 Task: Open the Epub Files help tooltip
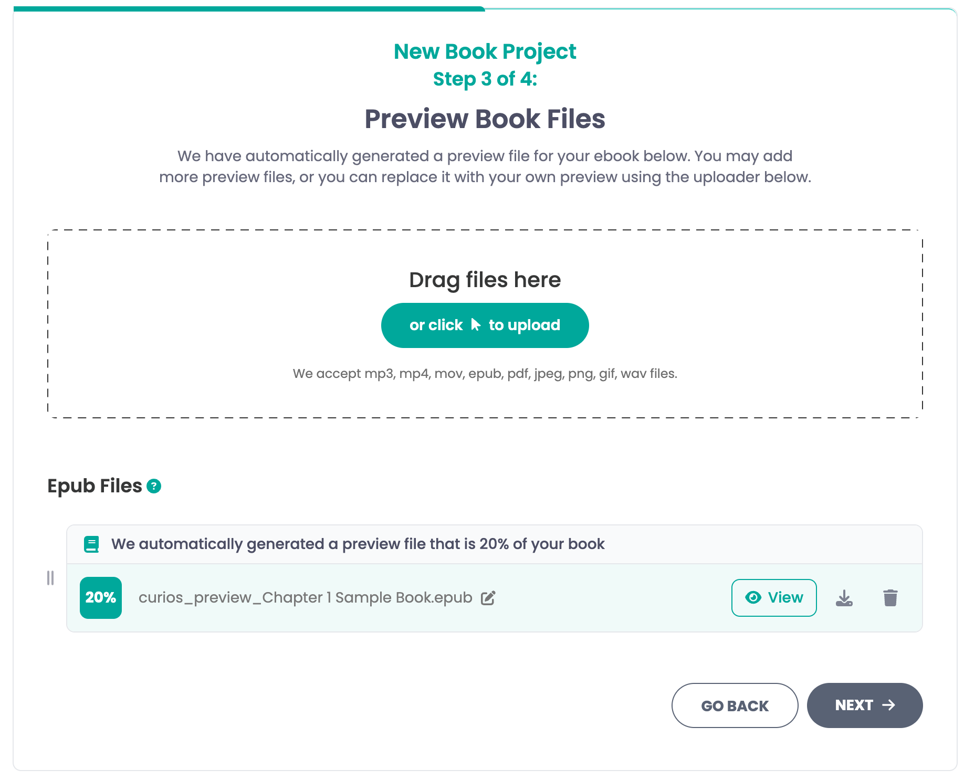(x=154, y=486)
